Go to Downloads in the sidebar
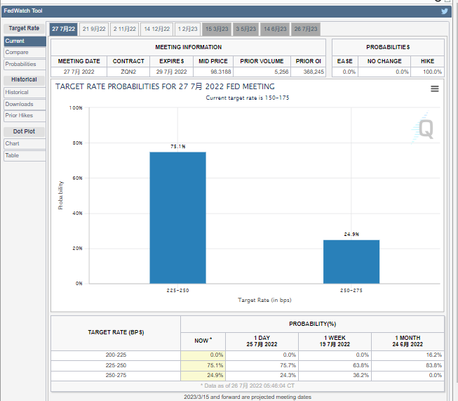Screen dimensions: 458x401 pyautogui.click(x=19, y=104)
